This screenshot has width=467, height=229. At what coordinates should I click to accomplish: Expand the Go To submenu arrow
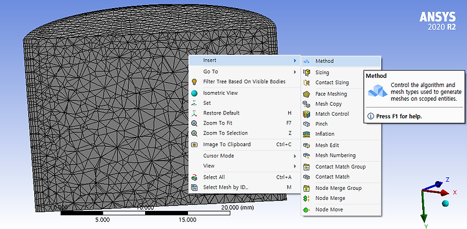[x=295, y=72]
